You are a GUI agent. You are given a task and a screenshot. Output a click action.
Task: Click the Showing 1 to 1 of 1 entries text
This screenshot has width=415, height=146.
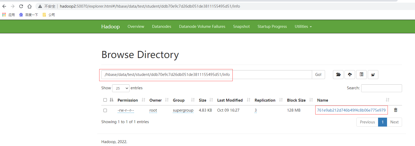[x=125, y=122]
